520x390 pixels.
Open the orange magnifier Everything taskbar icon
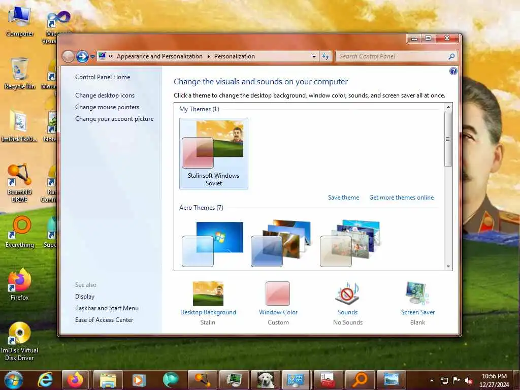(x=360, y=380)
